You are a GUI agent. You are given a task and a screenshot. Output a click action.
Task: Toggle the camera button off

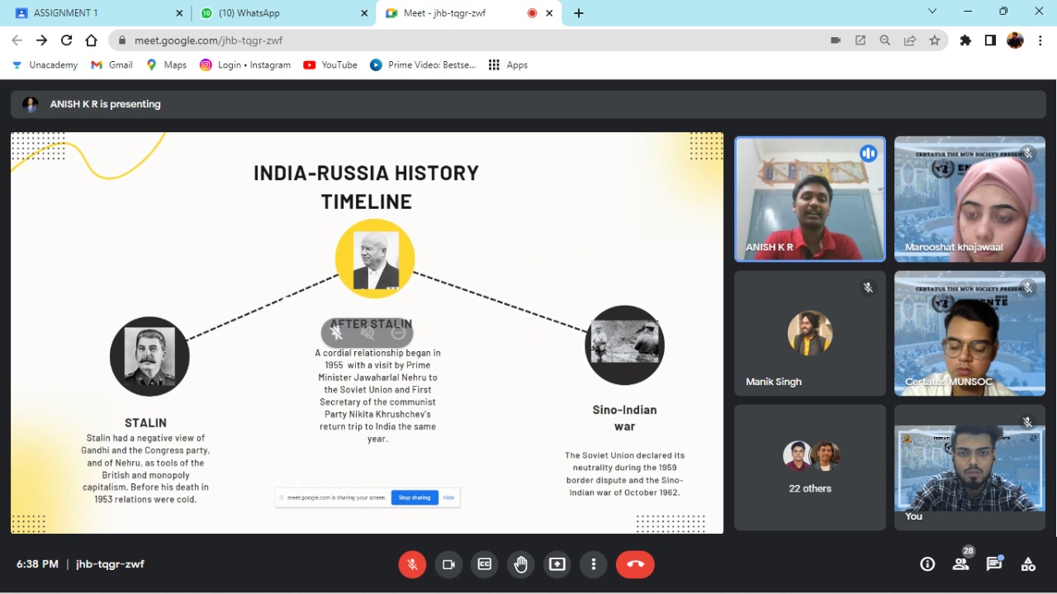click(448, 564)
